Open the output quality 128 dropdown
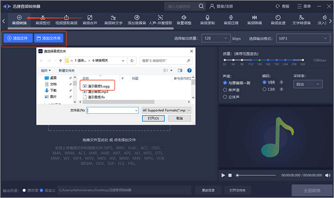The image size is (334, 198). [x=216, y=38]
